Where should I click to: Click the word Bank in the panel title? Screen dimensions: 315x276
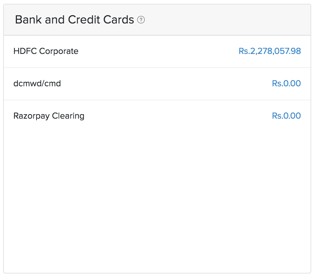(x=29, y=20)
